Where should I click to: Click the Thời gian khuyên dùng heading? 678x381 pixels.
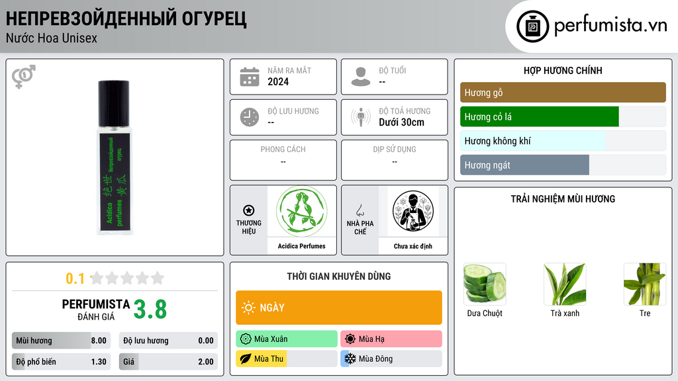(339, 276)
